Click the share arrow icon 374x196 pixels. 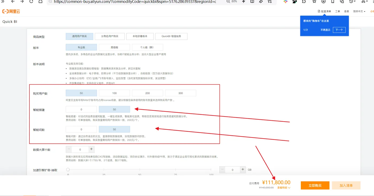pos(261,1)
